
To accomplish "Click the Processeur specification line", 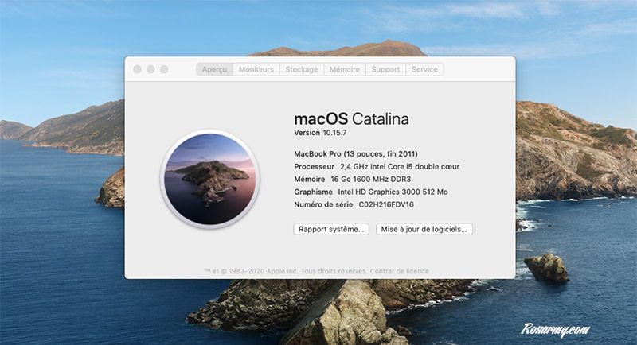I will 376,166.
